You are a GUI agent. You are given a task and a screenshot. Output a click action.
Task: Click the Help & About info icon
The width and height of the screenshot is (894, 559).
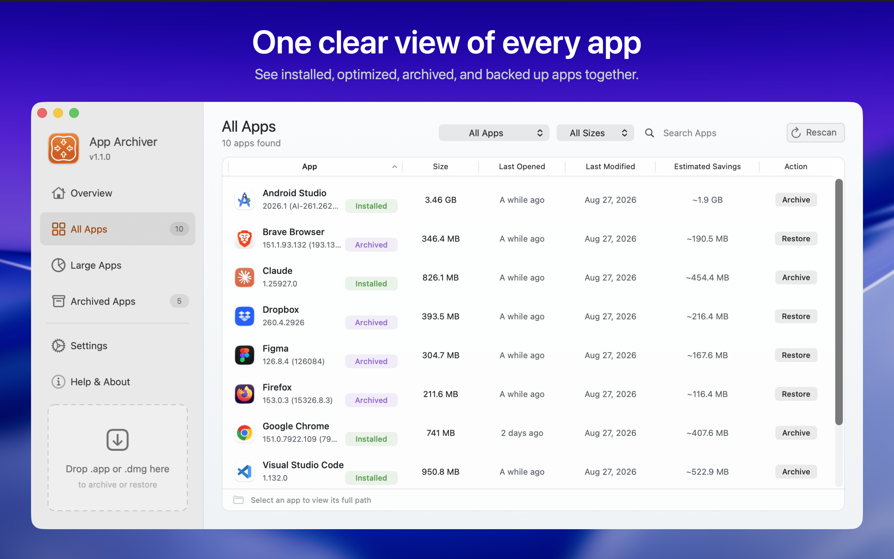[58, 382]
